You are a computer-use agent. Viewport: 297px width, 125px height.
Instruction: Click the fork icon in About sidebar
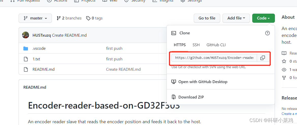284,78
